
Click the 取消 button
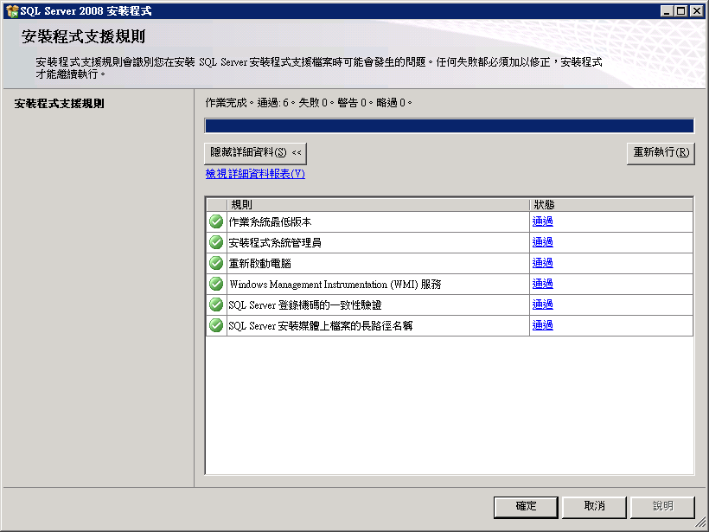(x=594, y=507)
